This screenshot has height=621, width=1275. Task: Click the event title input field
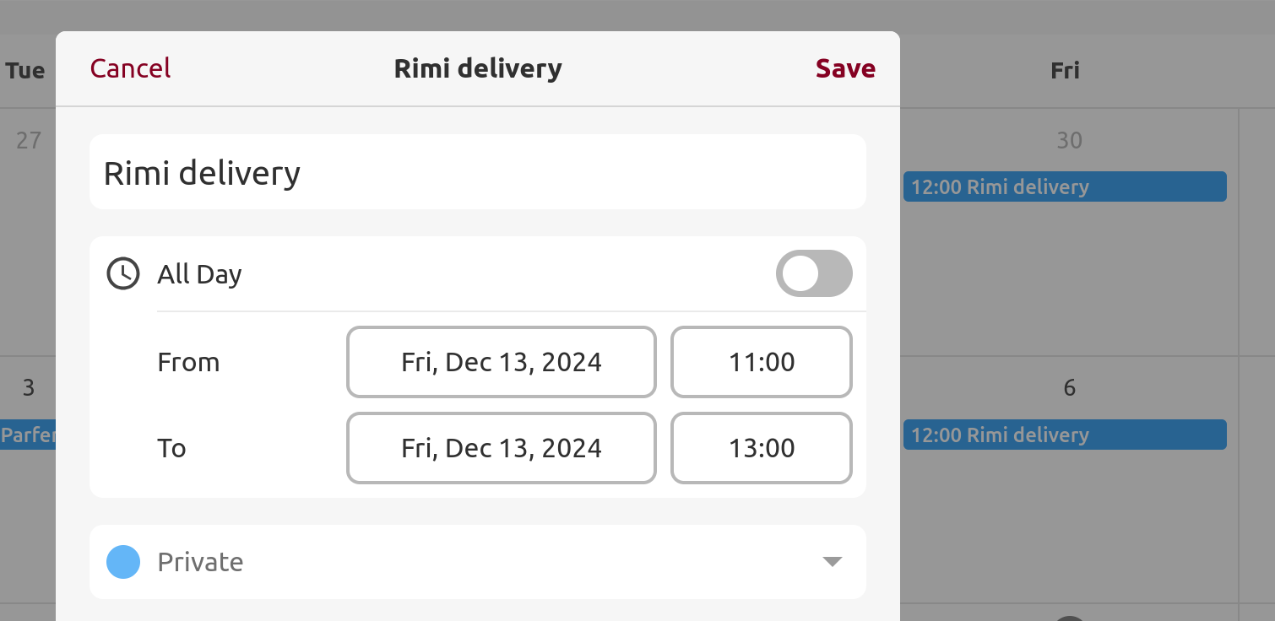477,172
